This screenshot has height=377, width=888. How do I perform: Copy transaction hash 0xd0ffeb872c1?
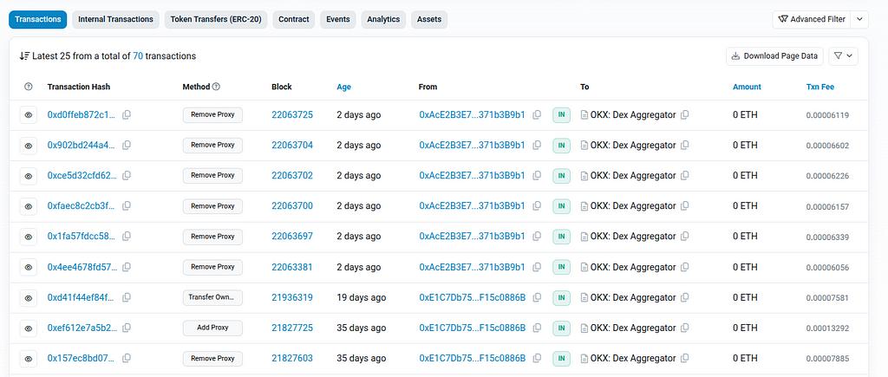click(127, 115)
